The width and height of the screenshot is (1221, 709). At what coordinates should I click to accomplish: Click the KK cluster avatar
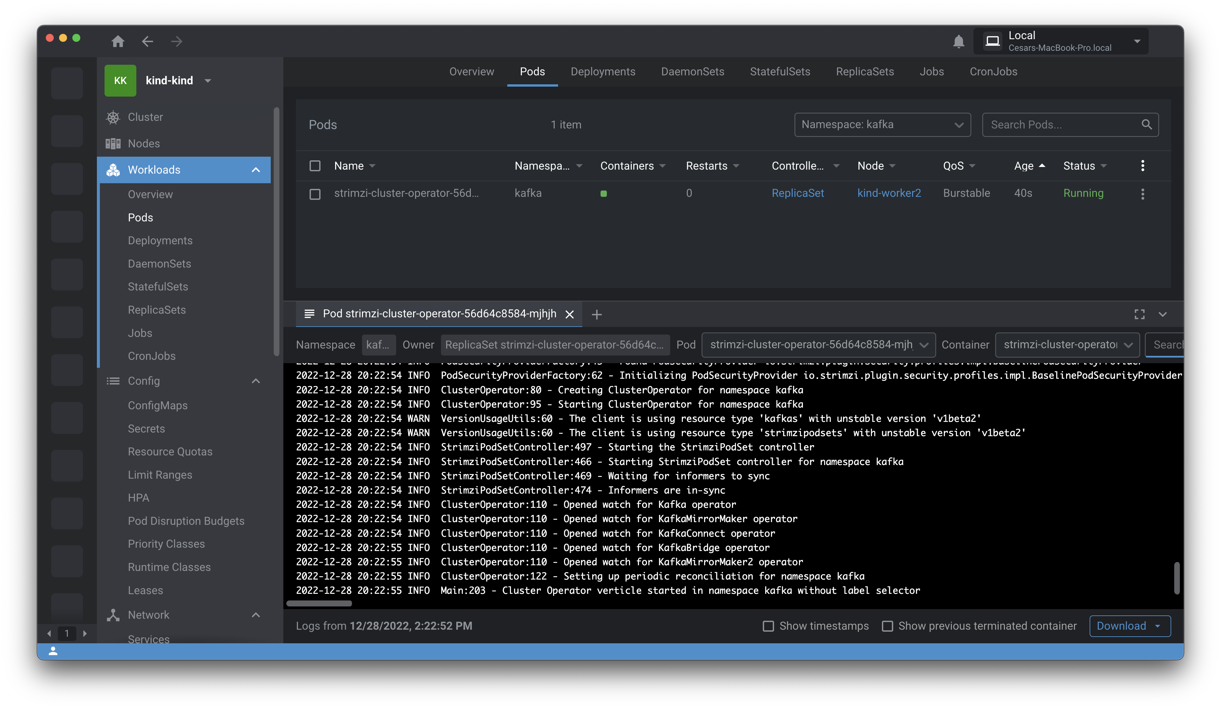pyautogui.click(x=120, y=80)
